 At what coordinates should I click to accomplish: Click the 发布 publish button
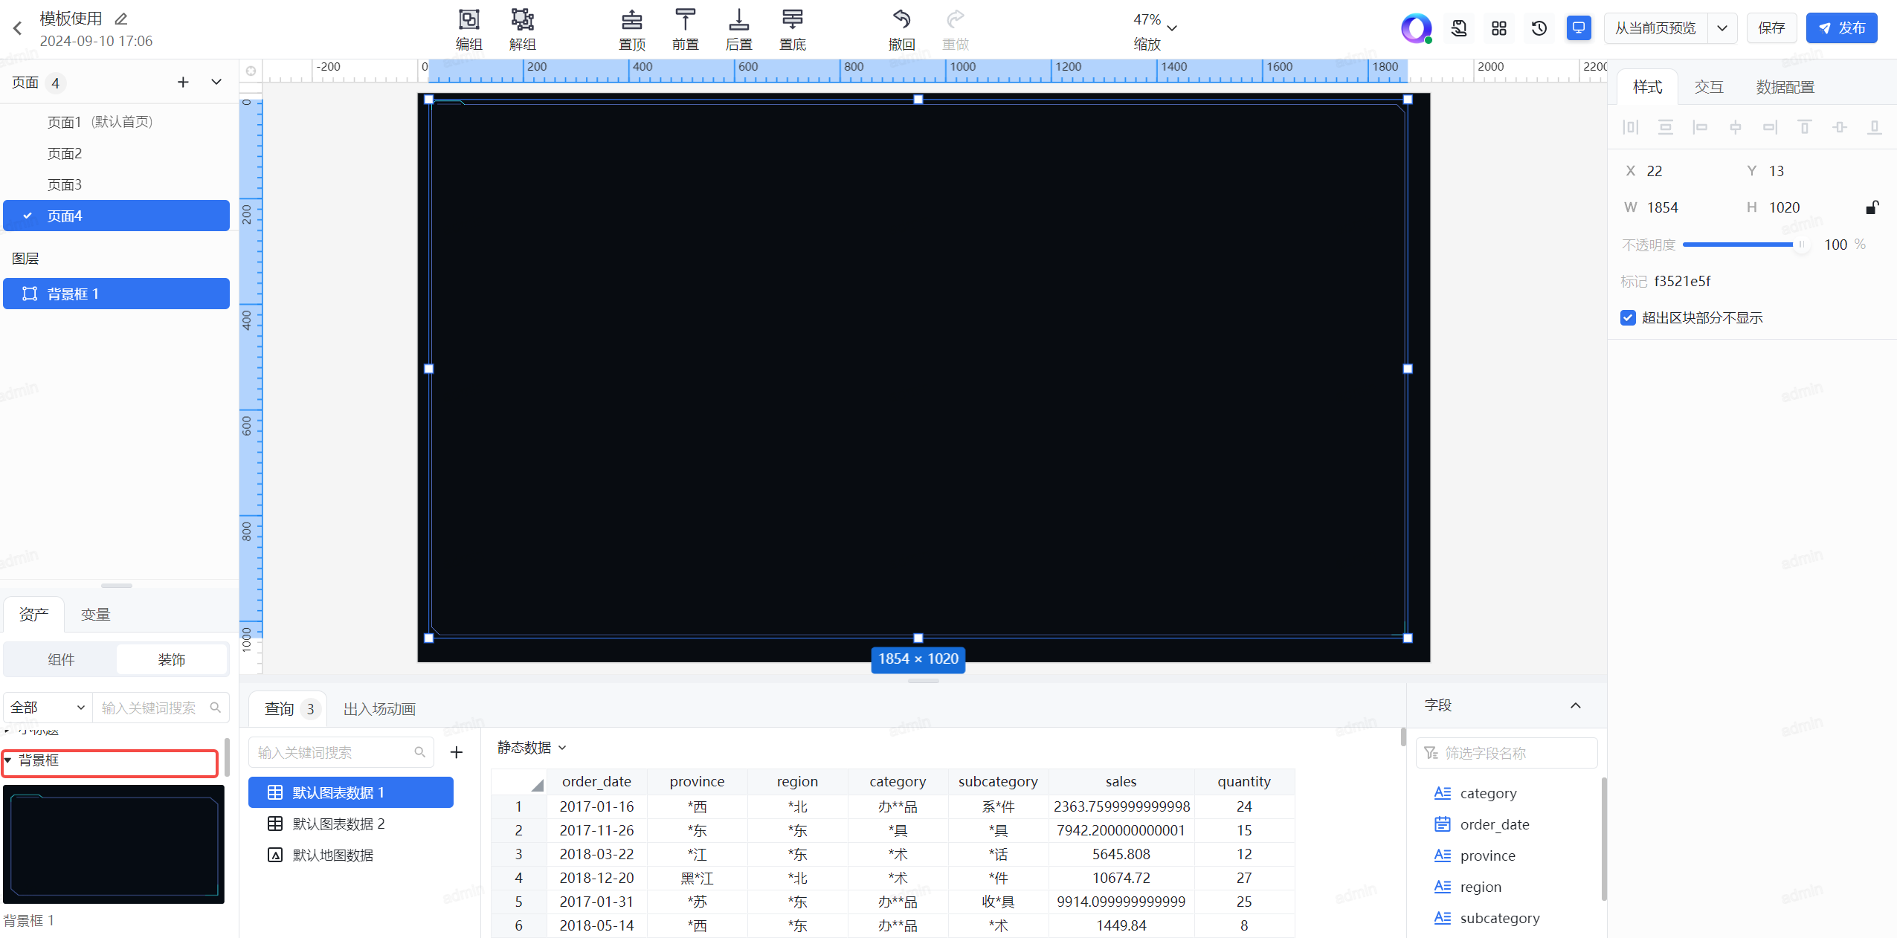point(1841,28)
